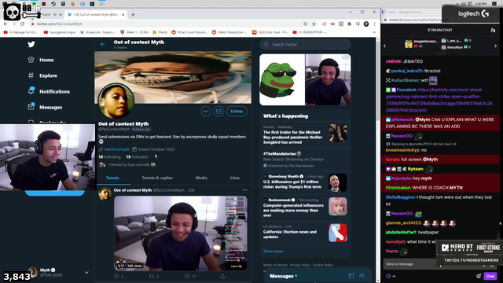The height and width of the screenshot is (283, 503).
Task: Open Week 1 - CS50x bookmark
Action: coord(134,32)
